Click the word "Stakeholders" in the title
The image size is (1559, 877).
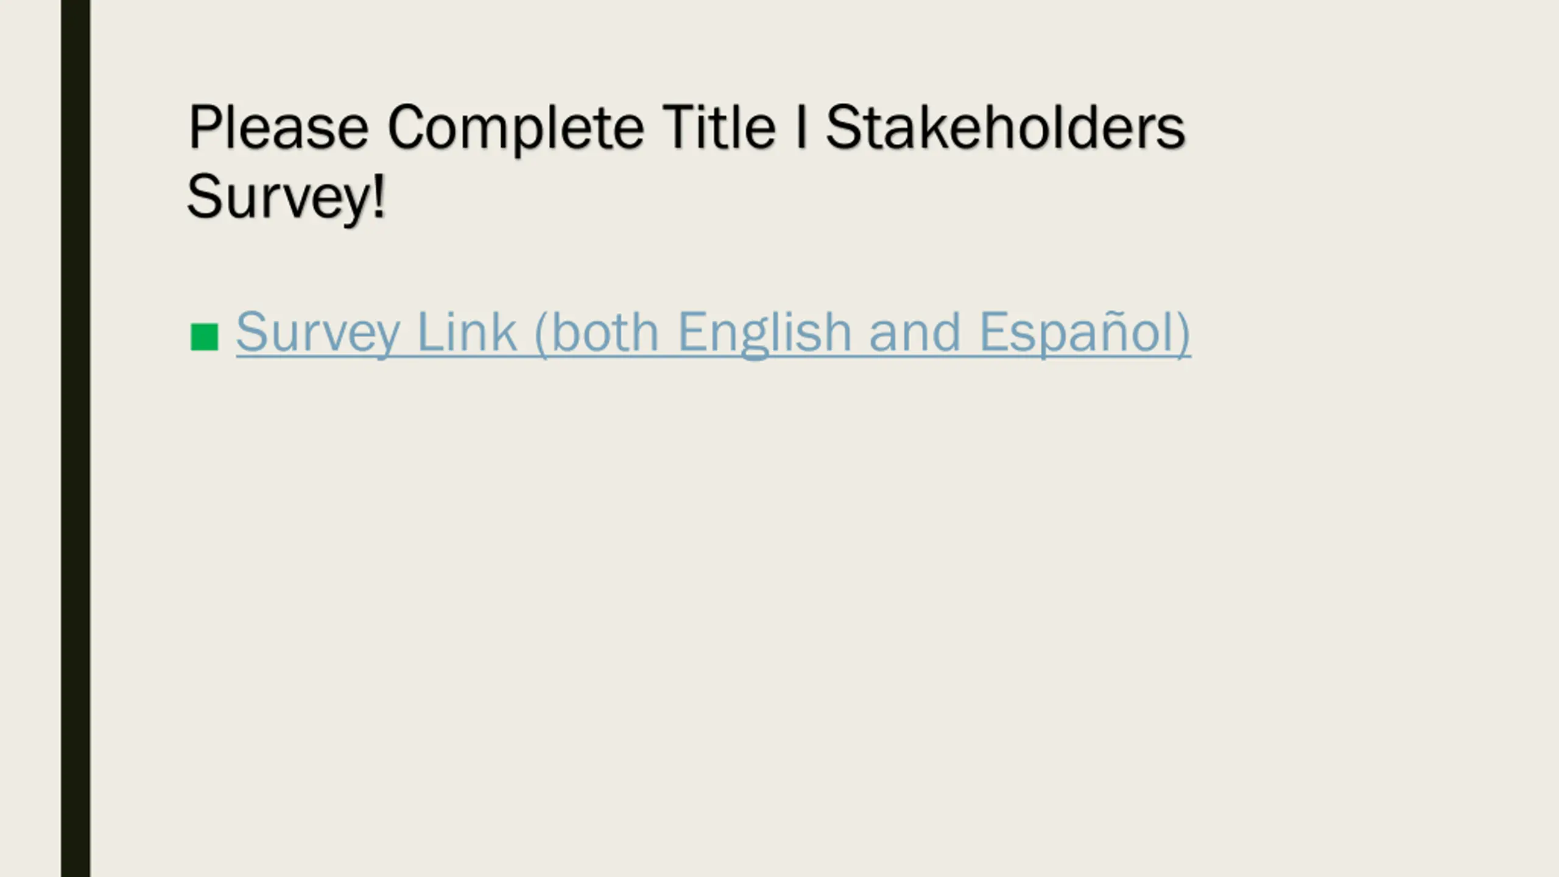(x=1005, y=127)
